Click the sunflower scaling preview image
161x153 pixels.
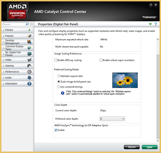125,80
